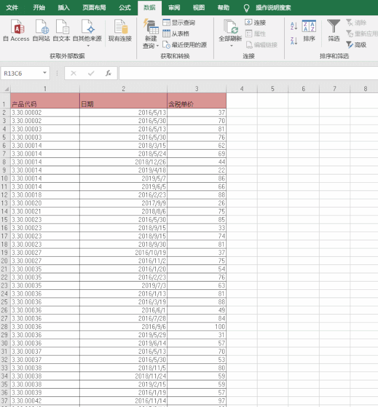This screenshot has height=407, width=378.
Task: Click cell with date 2018/12/26
Action: click(123, 162)
